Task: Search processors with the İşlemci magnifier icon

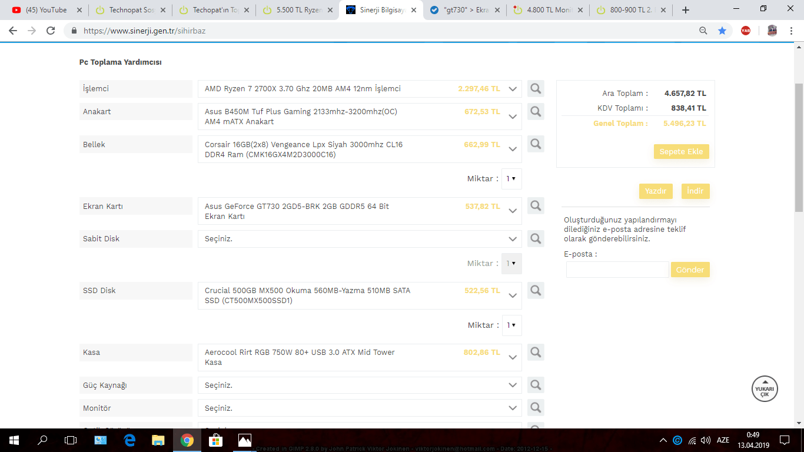Action: click(536, 89)
